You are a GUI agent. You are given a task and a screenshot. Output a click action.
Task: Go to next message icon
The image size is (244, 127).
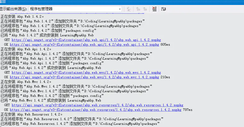tap(145, 9)
